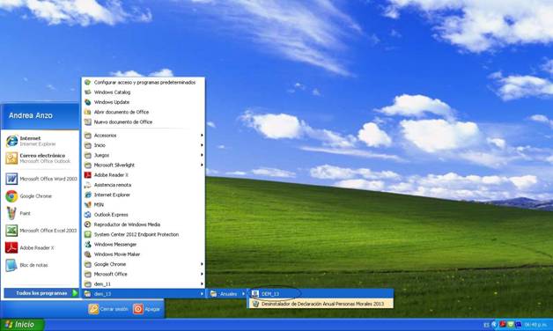Select Abrir documento de Office
This screenshot has width=553, height=331.
(144, 112)
